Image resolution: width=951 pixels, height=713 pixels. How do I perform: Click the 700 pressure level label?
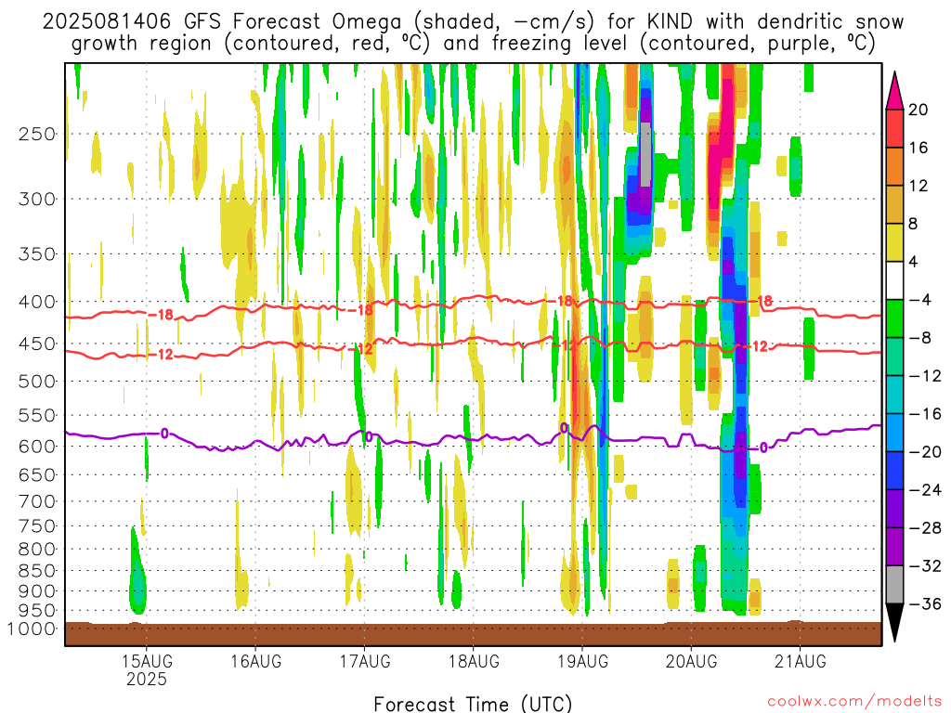click(x=37, y=501)
